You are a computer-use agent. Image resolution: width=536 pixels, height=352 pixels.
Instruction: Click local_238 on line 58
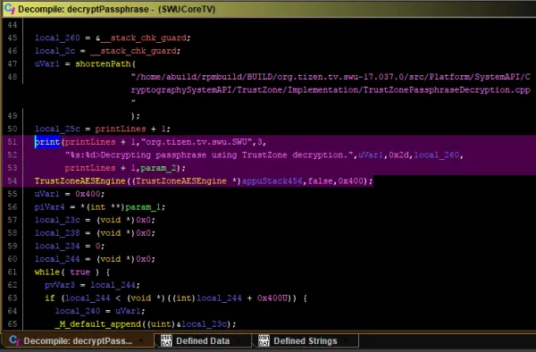click(57, 233)
